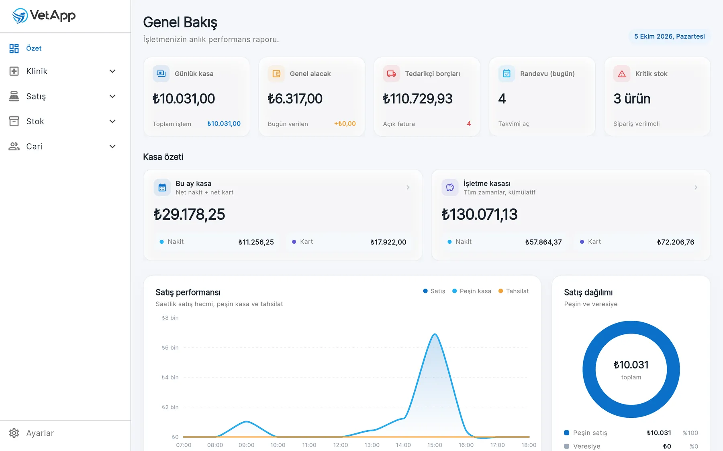
Task: Click the ₺110.729,93 supplier debt amount
Action: point(418,99)
